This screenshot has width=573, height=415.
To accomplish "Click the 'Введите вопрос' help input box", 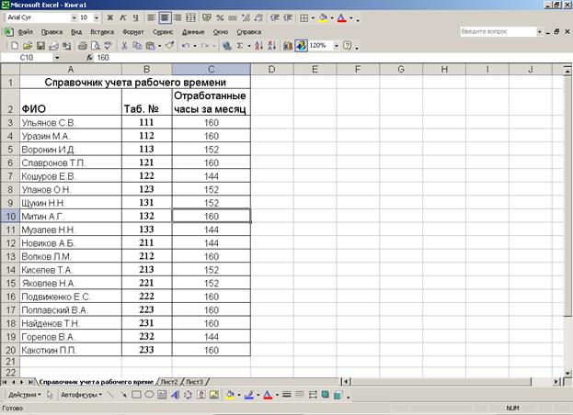I will tap(495, 31).
